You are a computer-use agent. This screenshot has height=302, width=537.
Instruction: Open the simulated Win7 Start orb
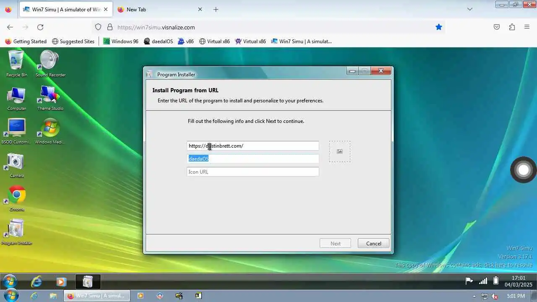click(x=10, y=281)
